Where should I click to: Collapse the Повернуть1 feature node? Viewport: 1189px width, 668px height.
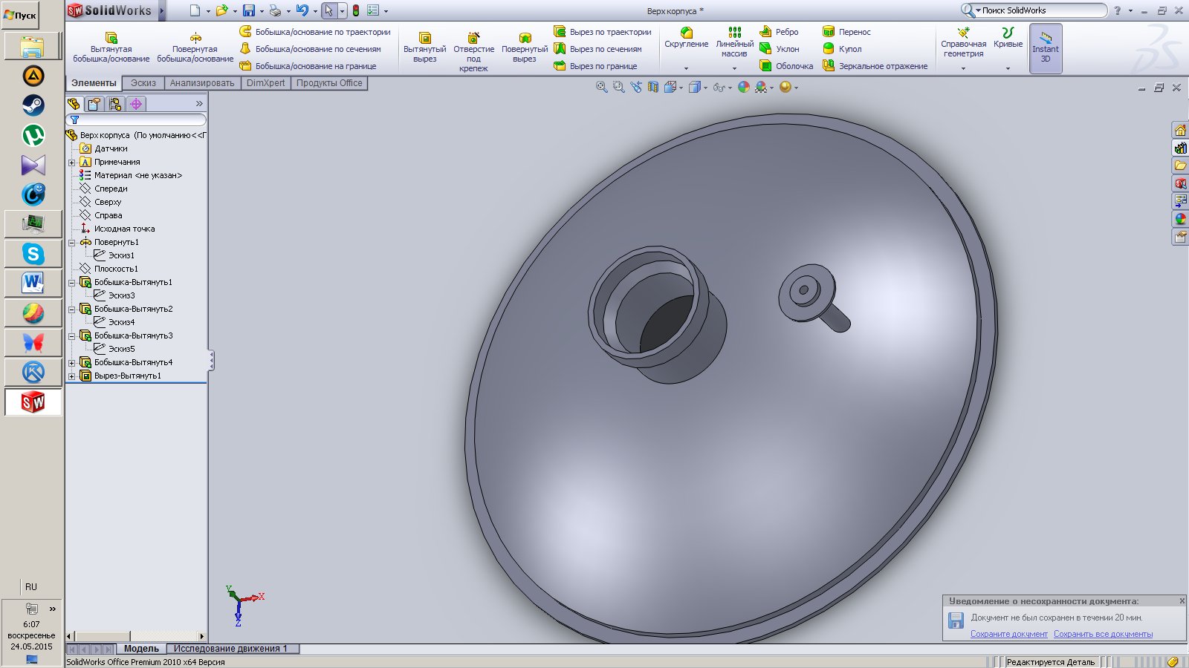[72, 243]
